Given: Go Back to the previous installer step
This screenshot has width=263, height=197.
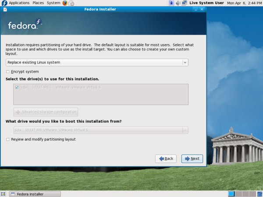Looking at the screenshot, I should (x=166, y=158).
